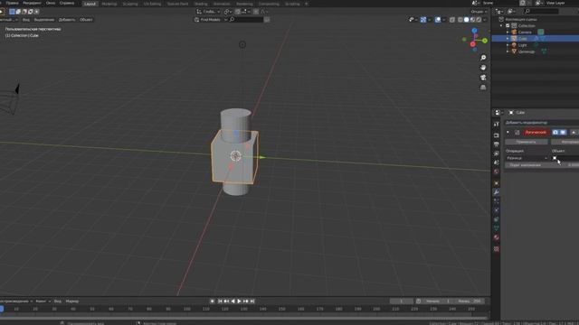Screen dimensions: 579x325
Task: Click jump to end frame button
Action: pos(252,301)
